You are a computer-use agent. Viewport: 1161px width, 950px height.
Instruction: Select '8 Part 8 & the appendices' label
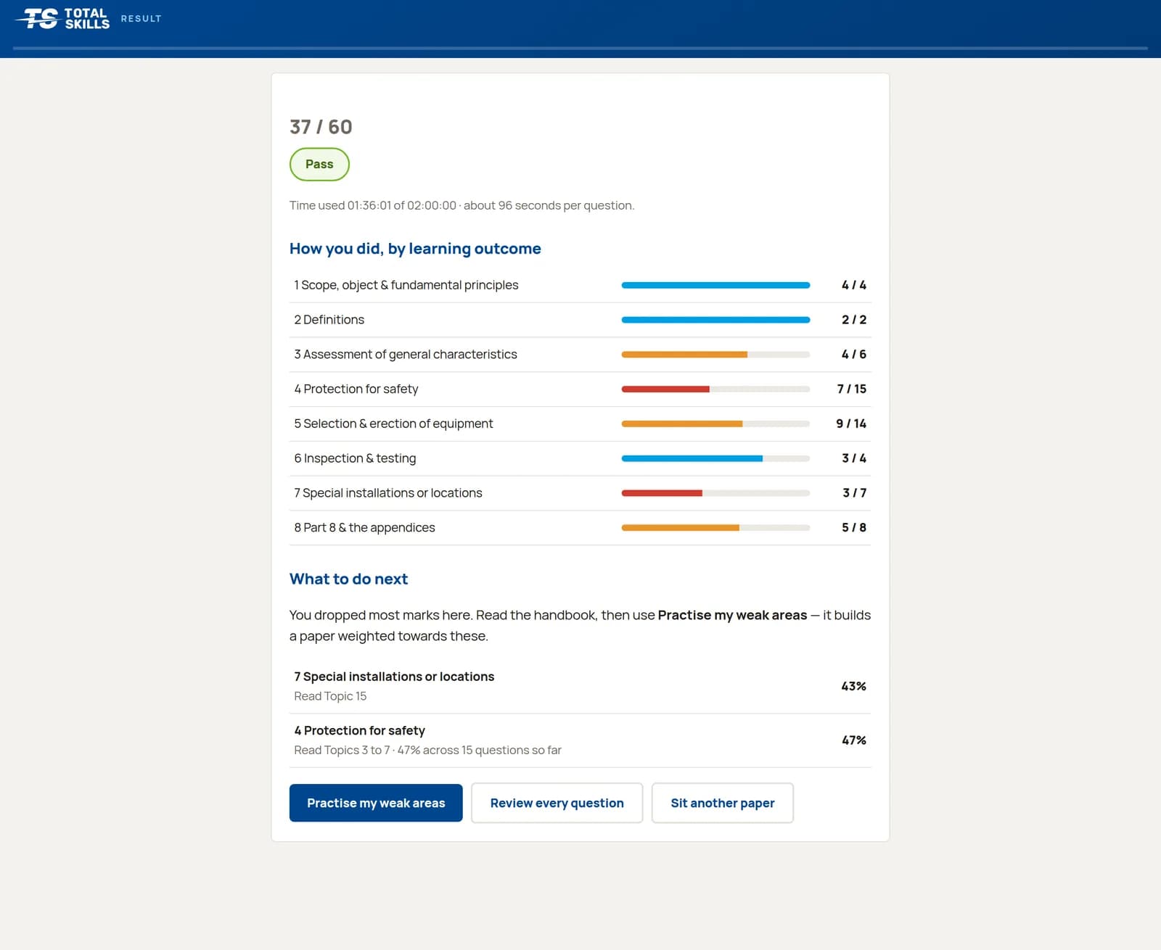[364, 528]
